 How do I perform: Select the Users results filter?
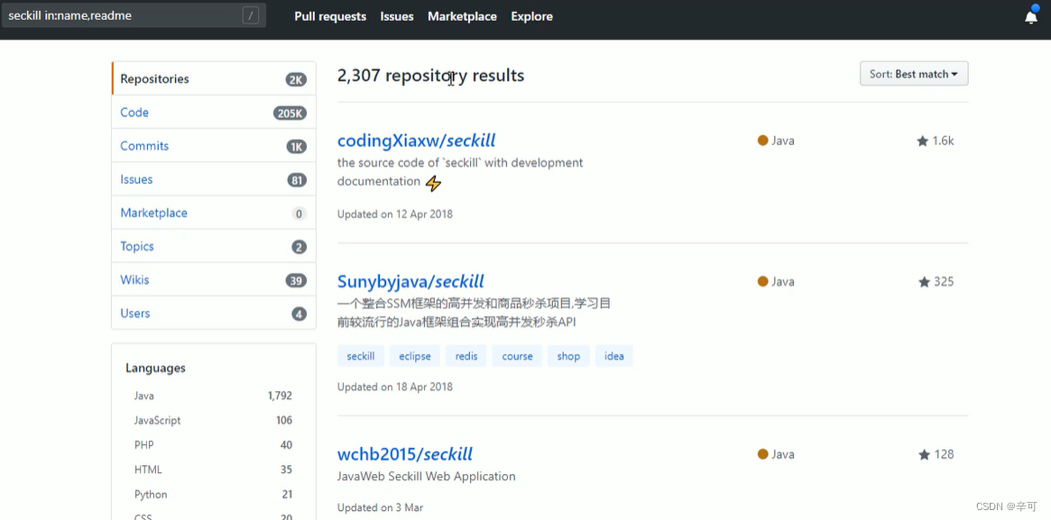point(214,314)
